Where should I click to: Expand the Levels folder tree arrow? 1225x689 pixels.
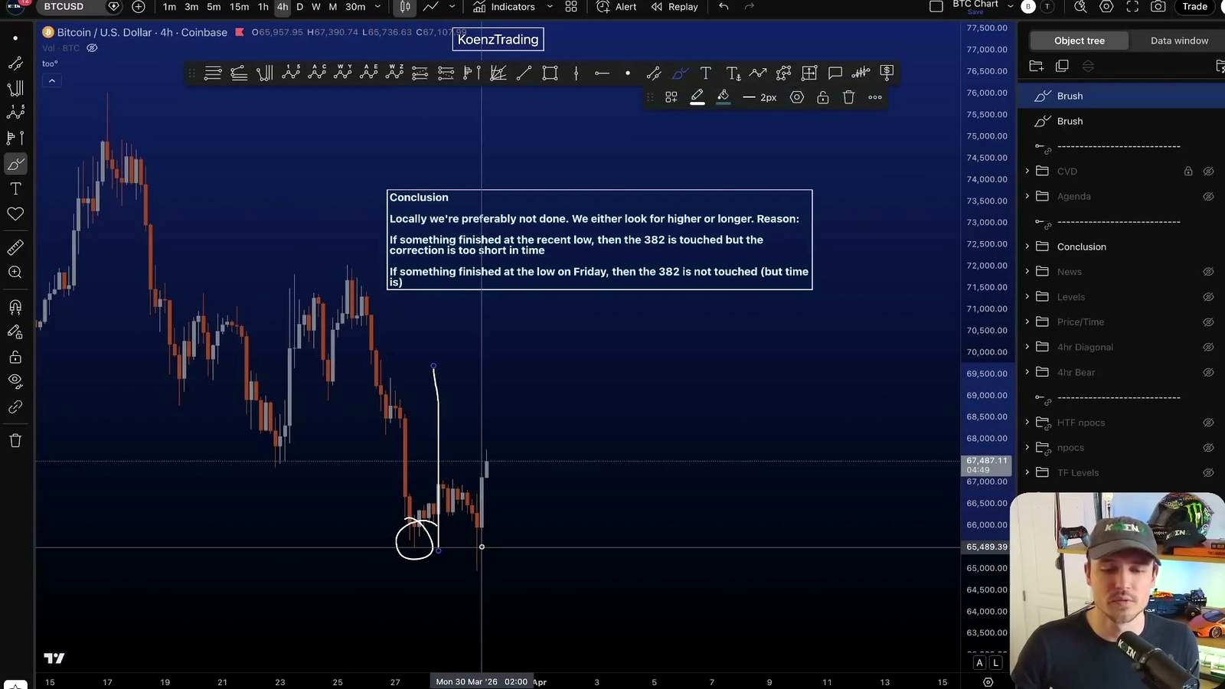[1027, 297]
